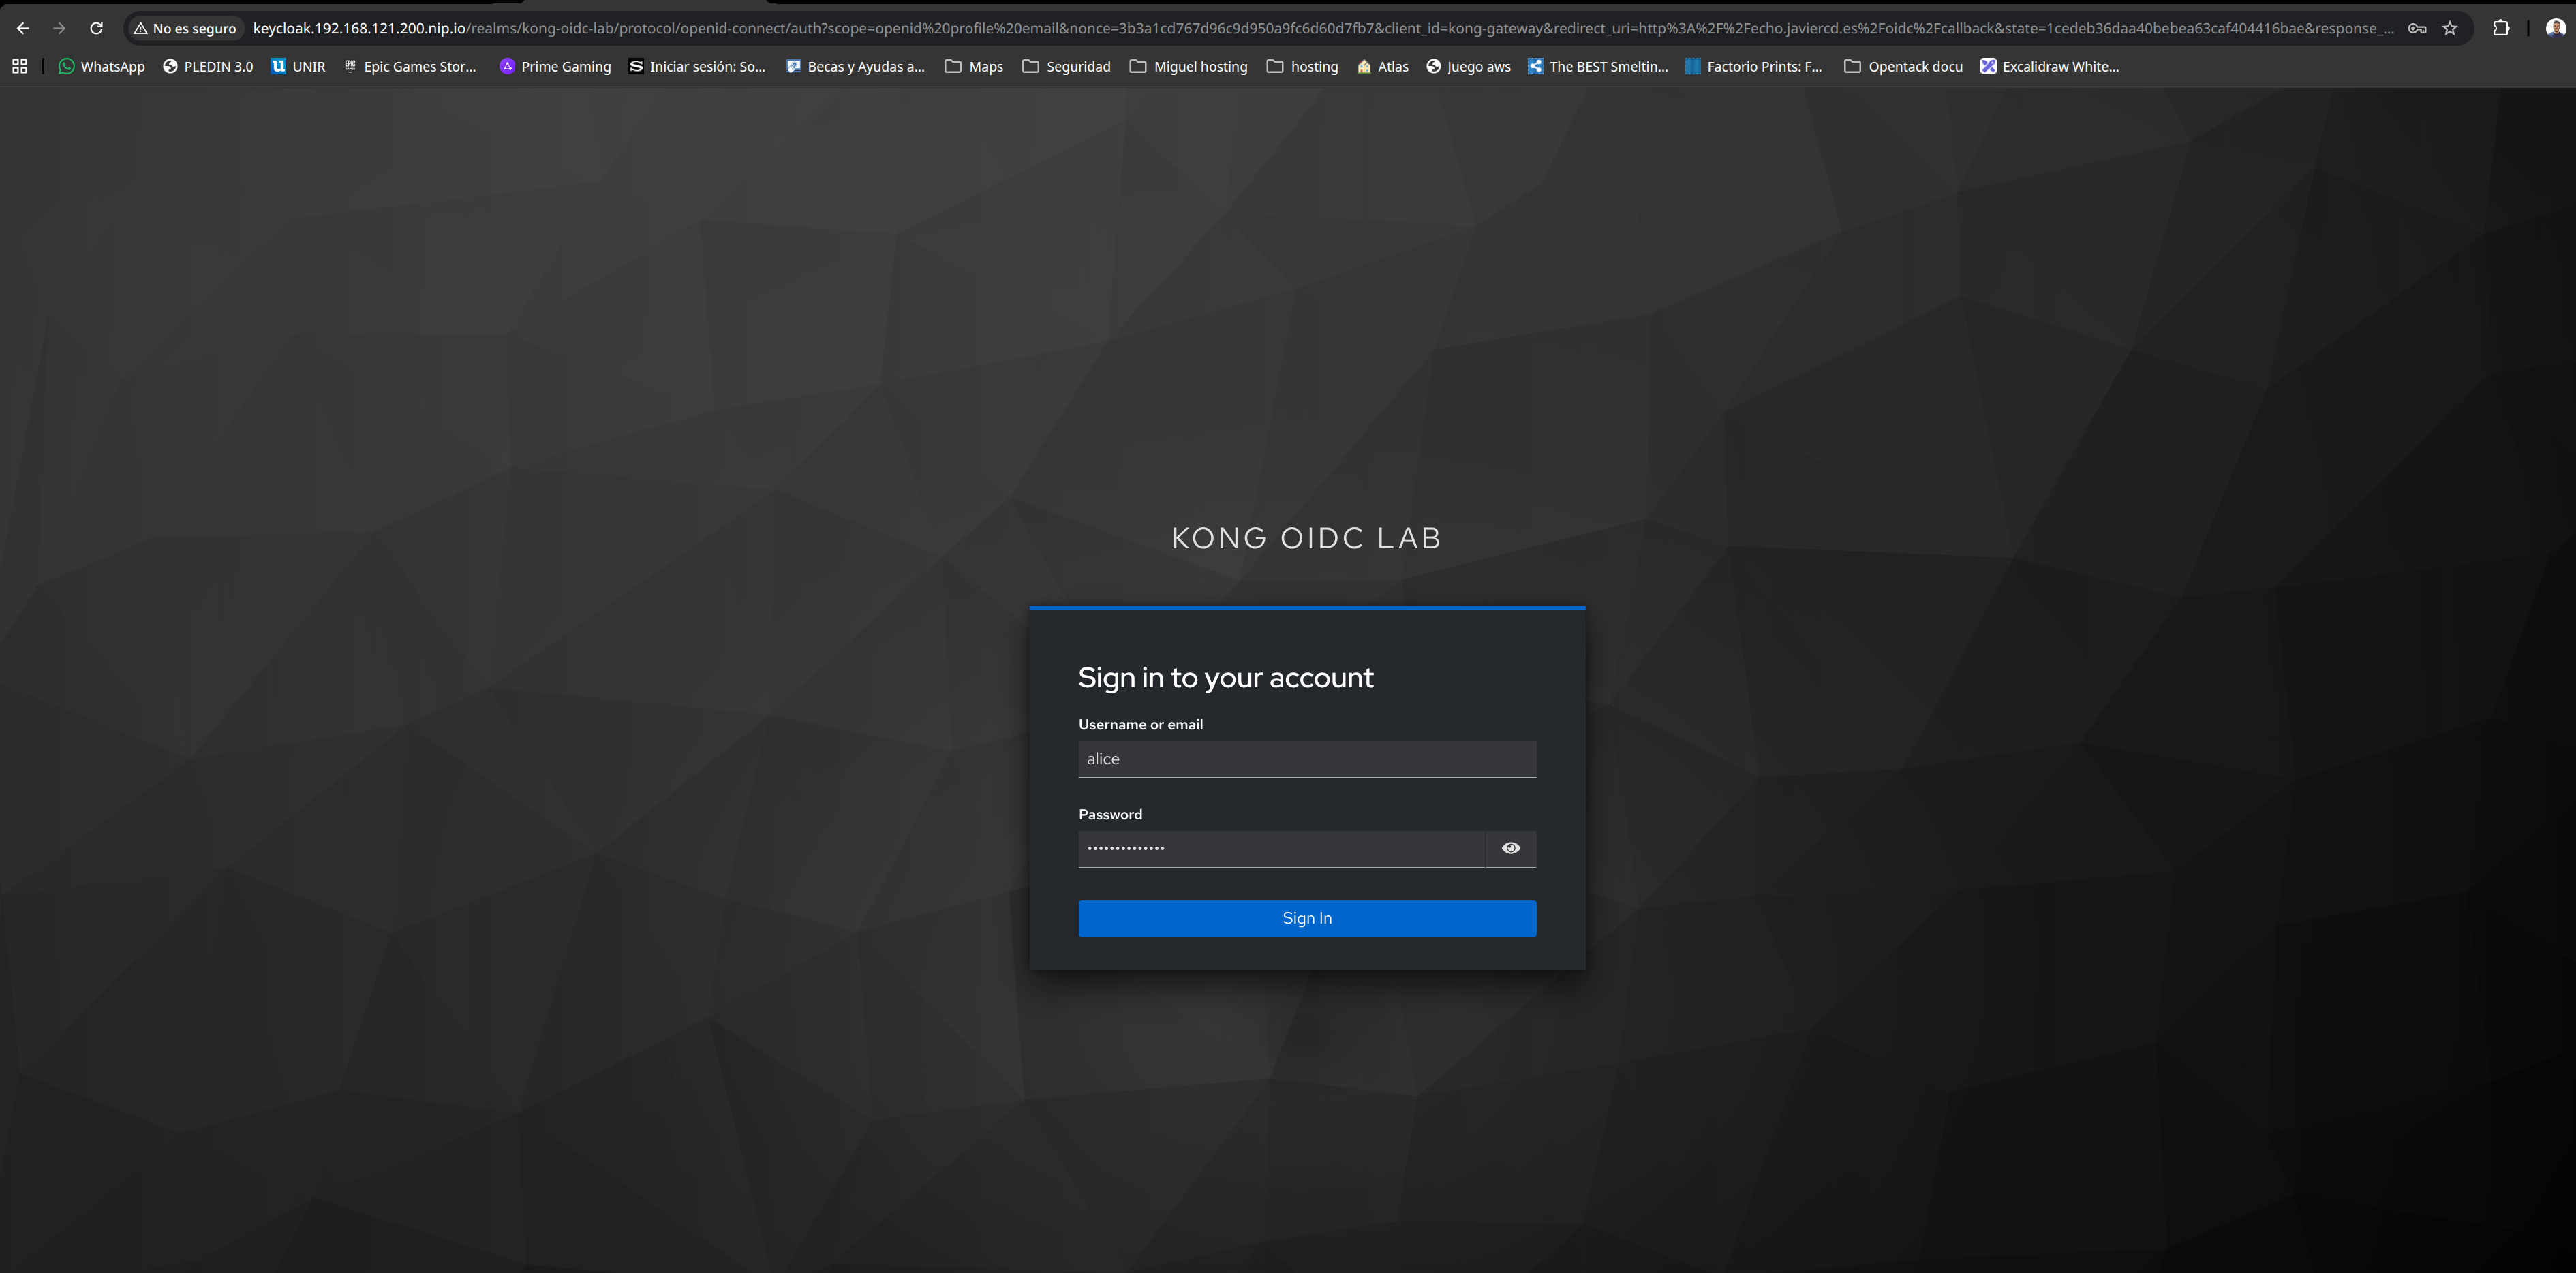
Task: Focus the address bar URL
Action: coord(1322,28)
